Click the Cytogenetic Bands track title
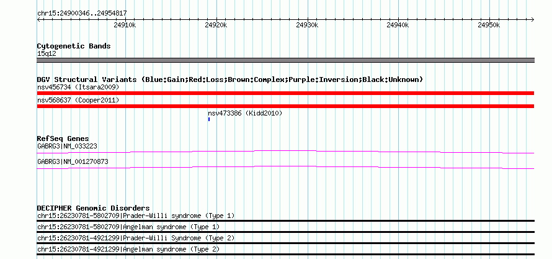Image resolution: width=552 pixels, height=259 pixels. [74, 46]
